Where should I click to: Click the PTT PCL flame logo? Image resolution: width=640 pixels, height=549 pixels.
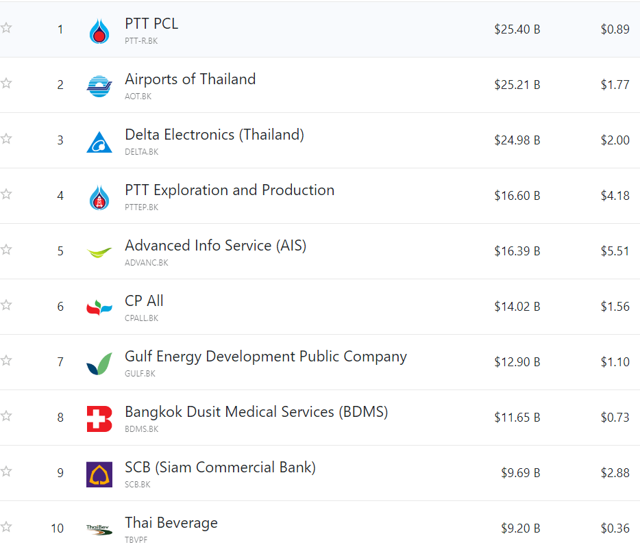tap(99, 31)
